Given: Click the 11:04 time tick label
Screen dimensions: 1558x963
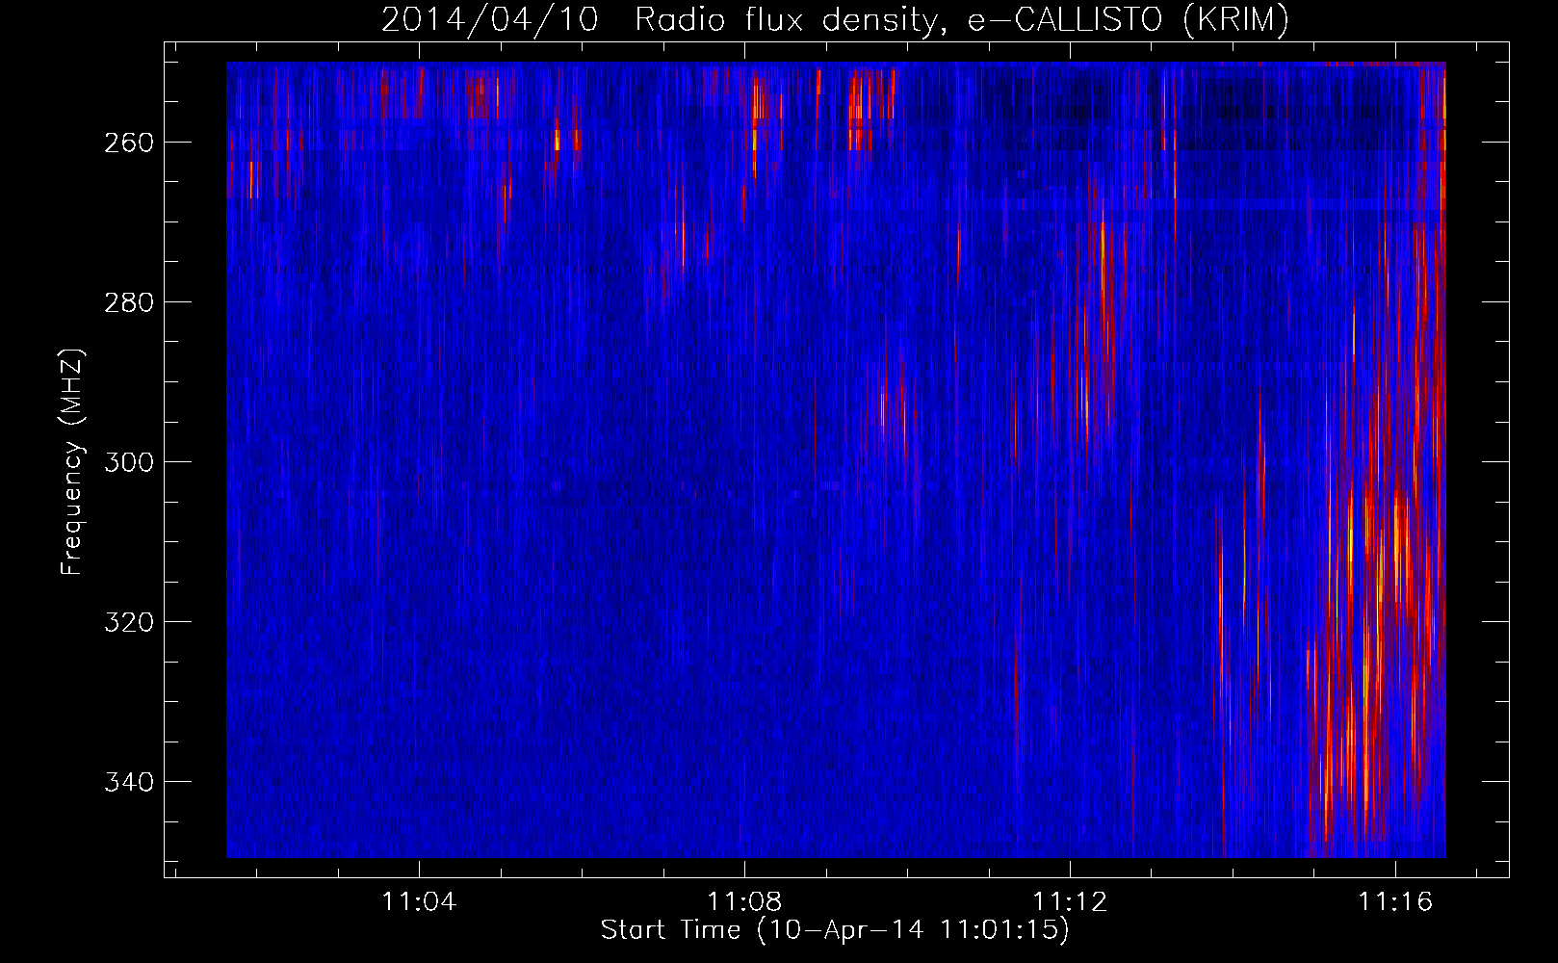Looking at the screenshot, I should pyautogui.click(x=420, y=902).
